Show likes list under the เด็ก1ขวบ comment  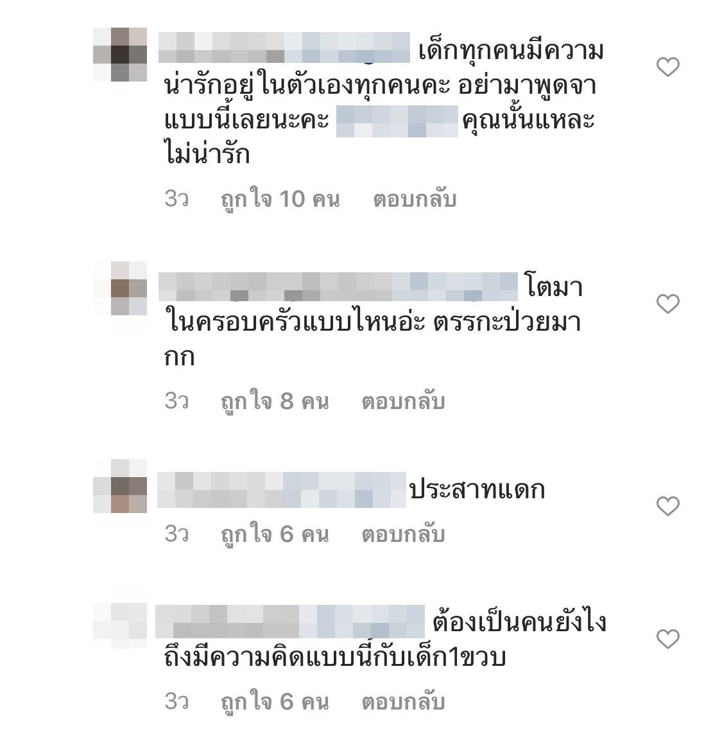coord(274,701)
